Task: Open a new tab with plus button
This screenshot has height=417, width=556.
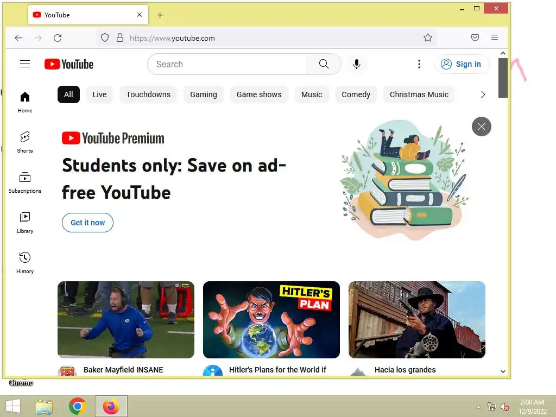Action: click(160, 15)
